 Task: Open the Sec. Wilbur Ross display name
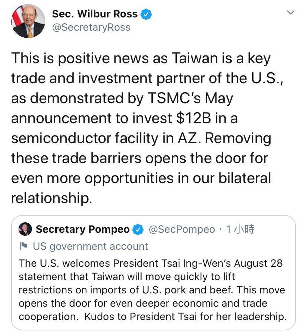(95, 14)
